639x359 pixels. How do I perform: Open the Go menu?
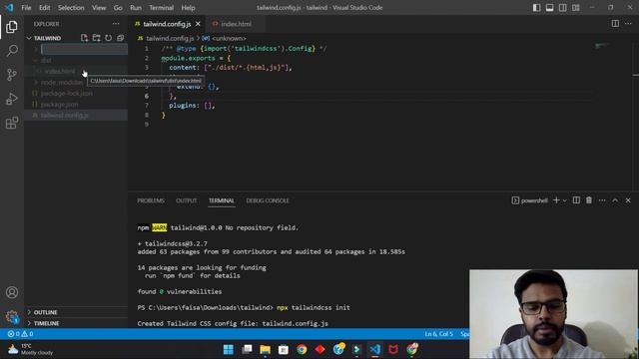click(x=118, y=8)
